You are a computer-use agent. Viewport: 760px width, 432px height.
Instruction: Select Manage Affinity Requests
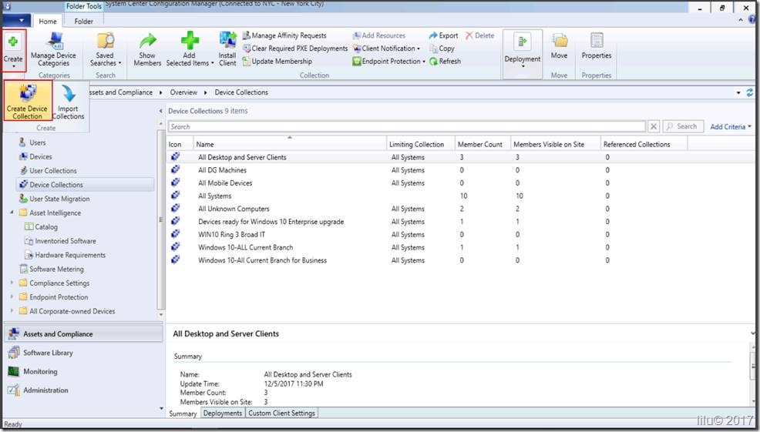point(284,35)
